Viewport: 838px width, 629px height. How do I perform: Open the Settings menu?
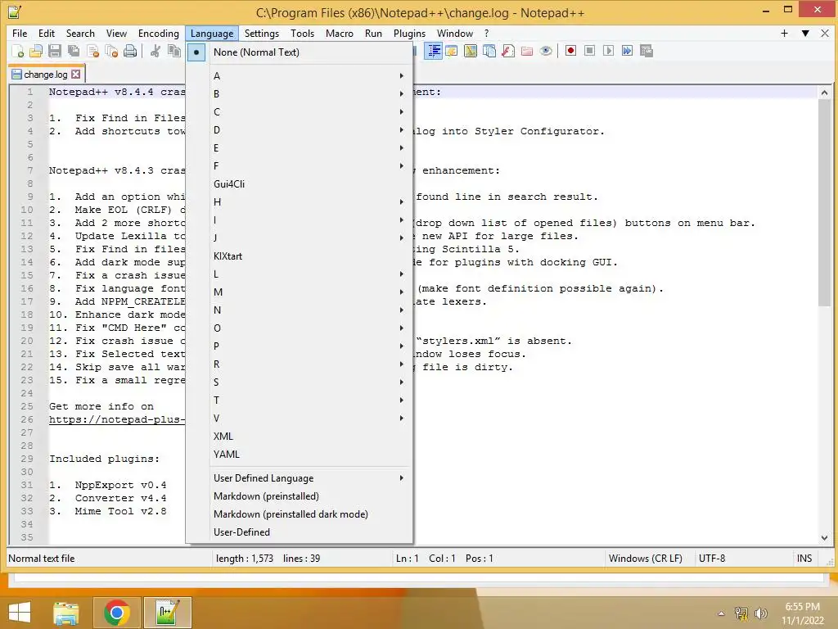click(x=261, y=33)
